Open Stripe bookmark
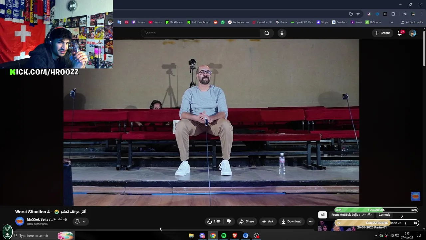The image size is (426, 240). coord(322,22)
